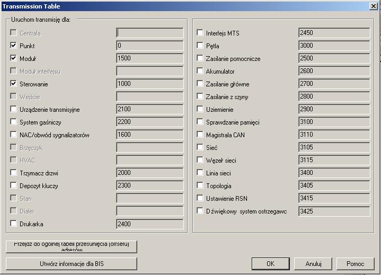Select the Sterowanie field with 1000

pos(150,84)
